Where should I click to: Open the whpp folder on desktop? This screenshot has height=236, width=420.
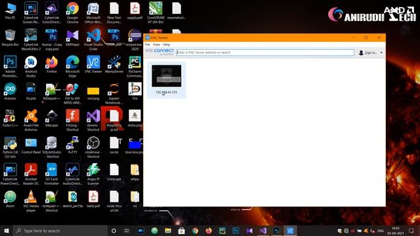pyautogui.click(x=135, y=172)
